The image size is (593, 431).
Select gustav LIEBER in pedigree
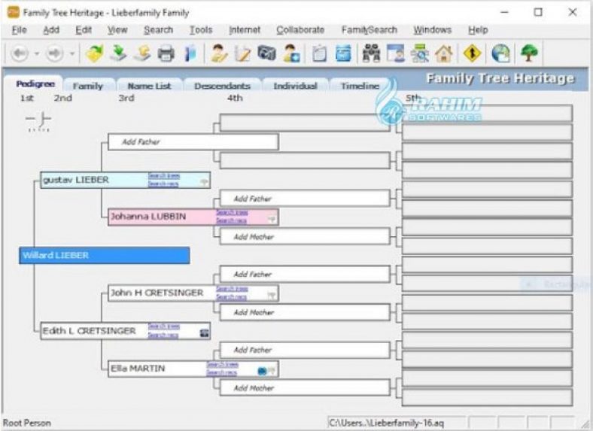(126, 180)
